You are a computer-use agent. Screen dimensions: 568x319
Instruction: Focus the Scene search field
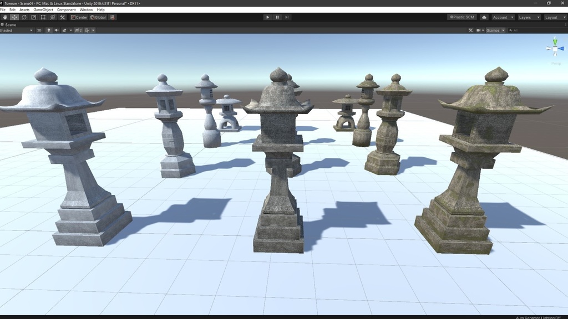[536, 30]
